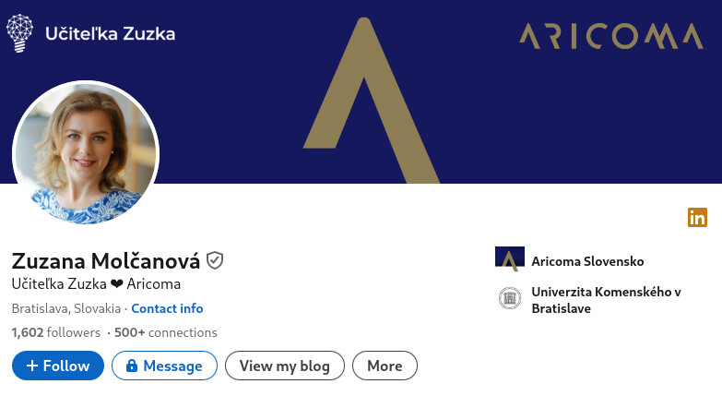
Task: Click the lock icon on Message button
Action: pos(131,366)
